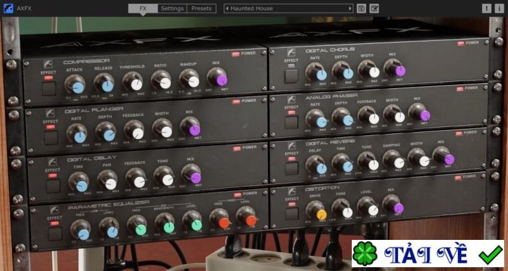Image resolution: width=508 pixels, height=271 pixels.
Task: Click the Compressor Attack knob
Action: pyautogui.click(x=75, y=85)
